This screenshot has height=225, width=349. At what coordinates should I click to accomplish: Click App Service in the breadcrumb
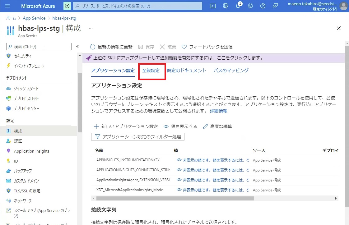34,18
